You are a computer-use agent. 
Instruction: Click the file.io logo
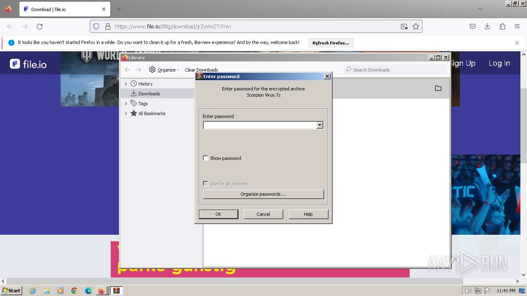pyautogui.click(x=28, y=64)
